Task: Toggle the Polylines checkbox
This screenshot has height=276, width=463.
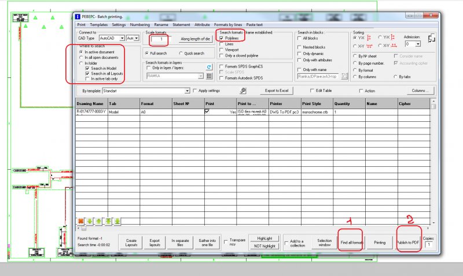Action: tap(222, 38)
